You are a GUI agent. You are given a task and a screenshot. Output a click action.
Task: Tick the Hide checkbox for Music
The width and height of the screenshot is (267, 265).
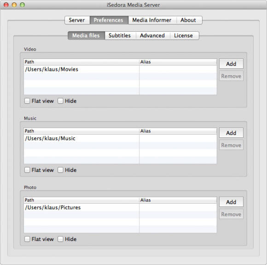click(60, 170)
